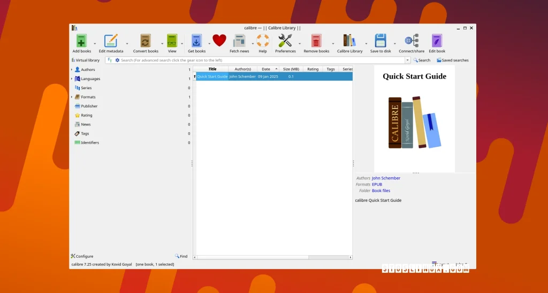This screenshot has width=548, height=293.
Task: Click the Get books icon
Action: click(x=196, y=41)
